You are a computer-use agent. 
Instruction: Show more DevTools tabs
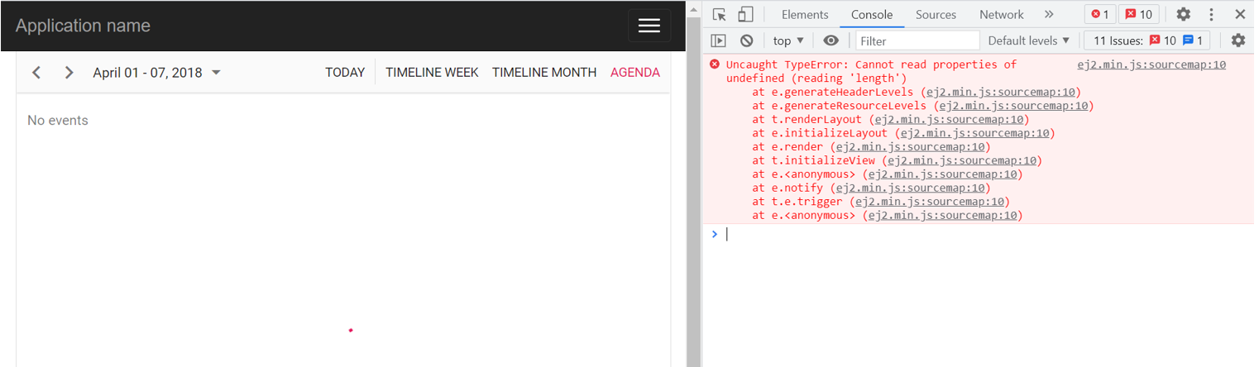pyautogui.click(x=1049, y=15)
